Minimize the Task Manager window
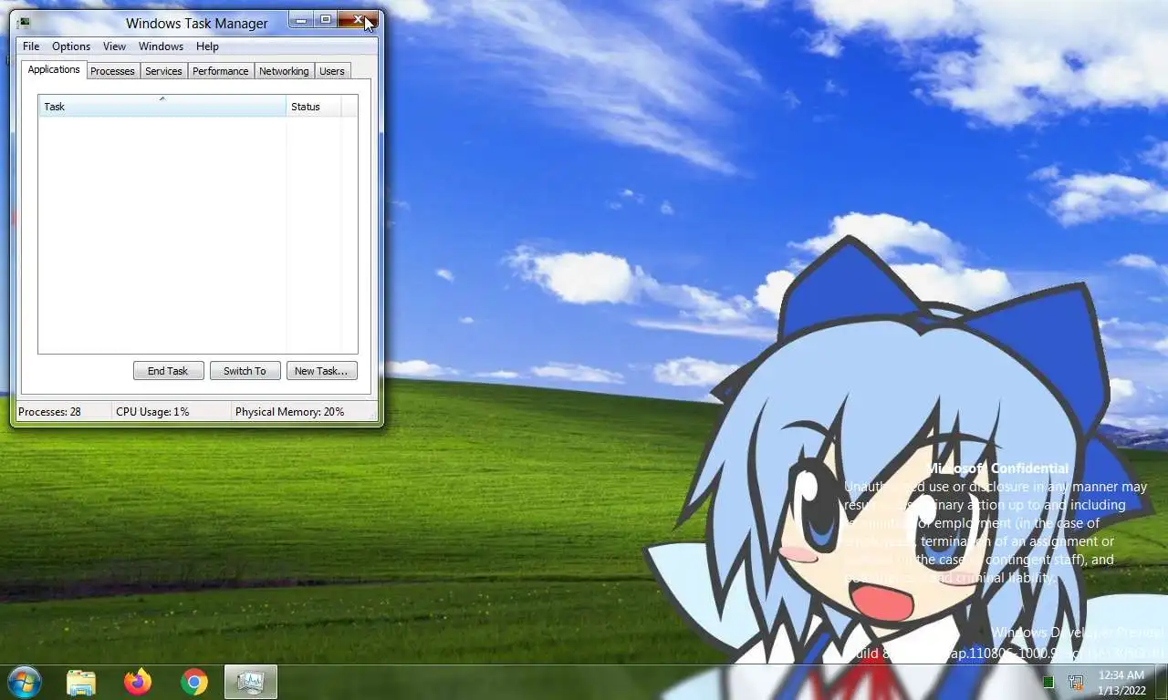Image resolution: width=1168 pixels, height=700 pixels. (x=301, y=19)
